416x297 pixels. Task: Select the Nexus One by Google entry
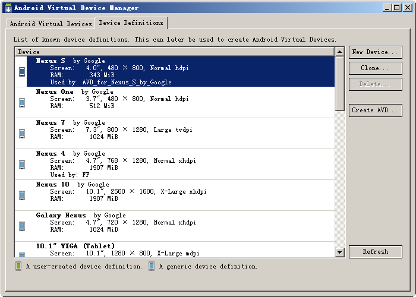point(175,103)
